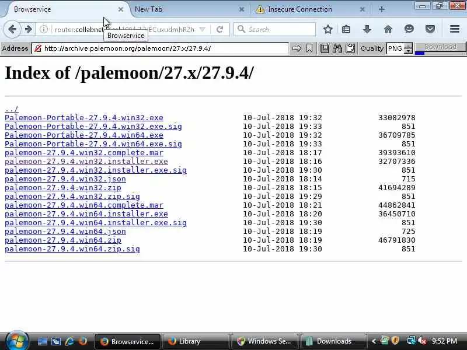Open Palemoon-Portable-27.9.4.win64.exe.sig link

[93, 143]
